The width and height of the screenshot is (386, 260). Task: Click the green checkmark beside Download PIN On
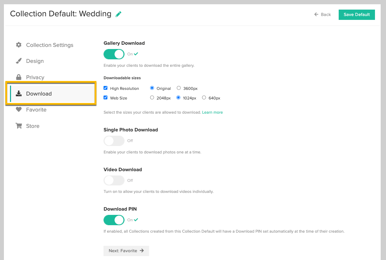[136, 220]
